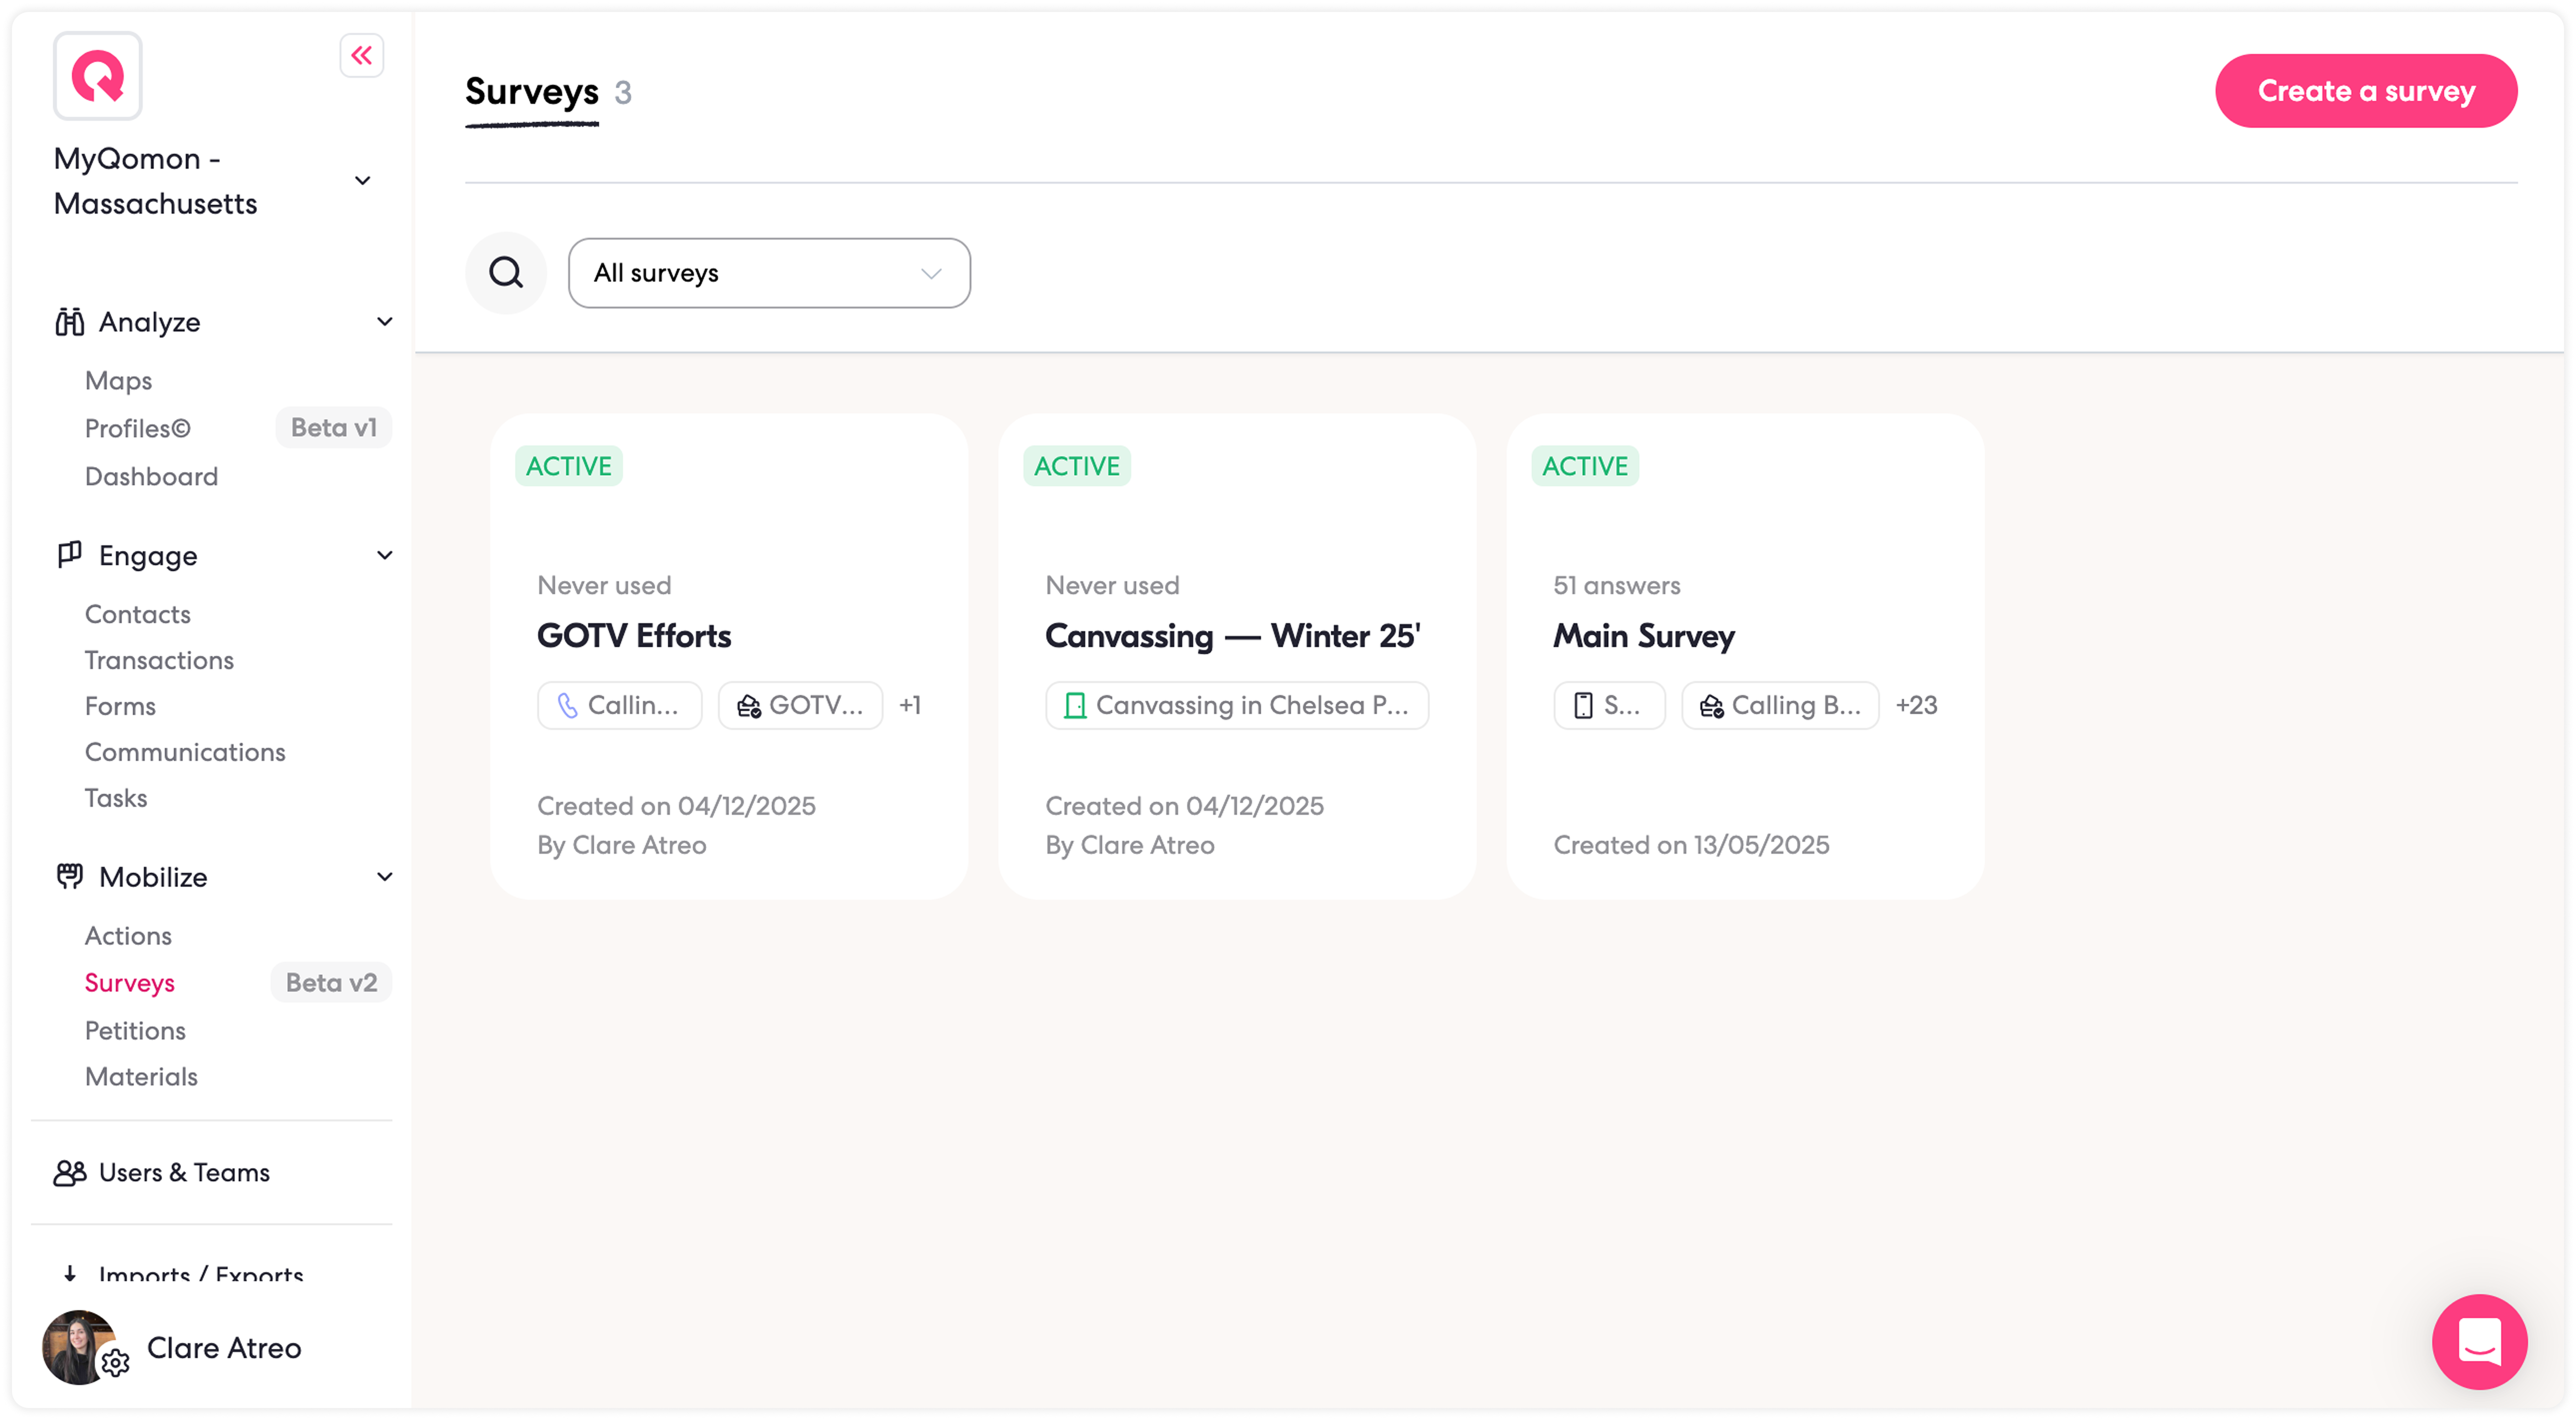Collapse the Mobilize section chevron

pyautogui.click(x=384, y=877)
